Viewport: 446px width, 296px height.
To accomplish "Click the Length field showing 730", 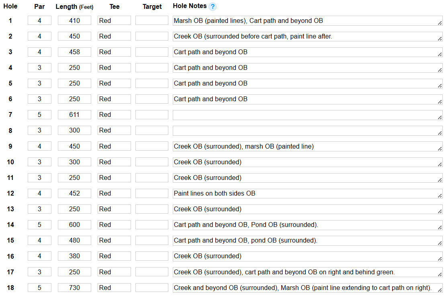I will (74, 288).
